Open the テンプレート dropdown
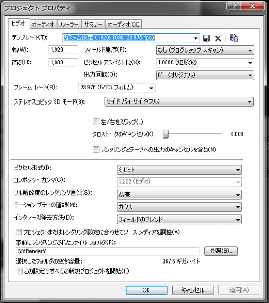This screenshot has width=269, height=303. tap(196, 38)
